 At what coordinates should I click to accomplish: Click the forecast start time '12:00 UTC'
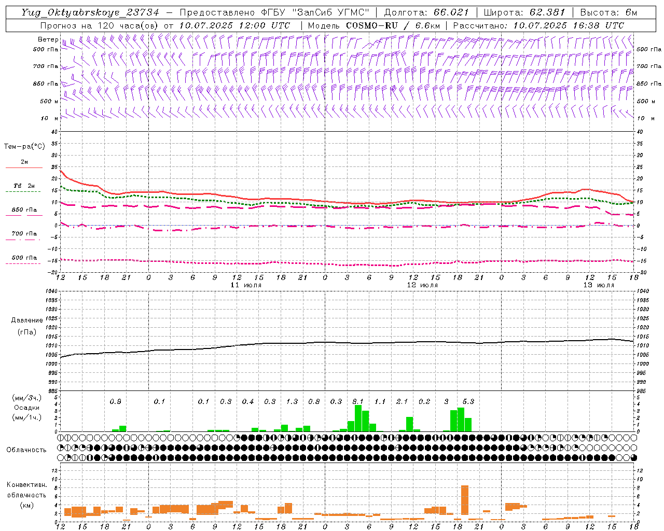click(x=265, y=25)
